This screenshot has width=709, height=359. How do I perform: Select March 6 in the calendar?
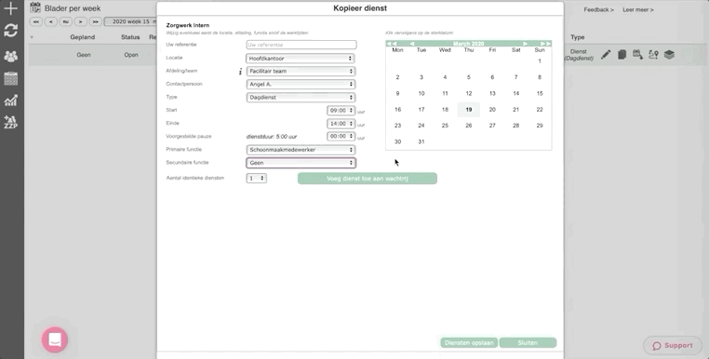[492, 77]
